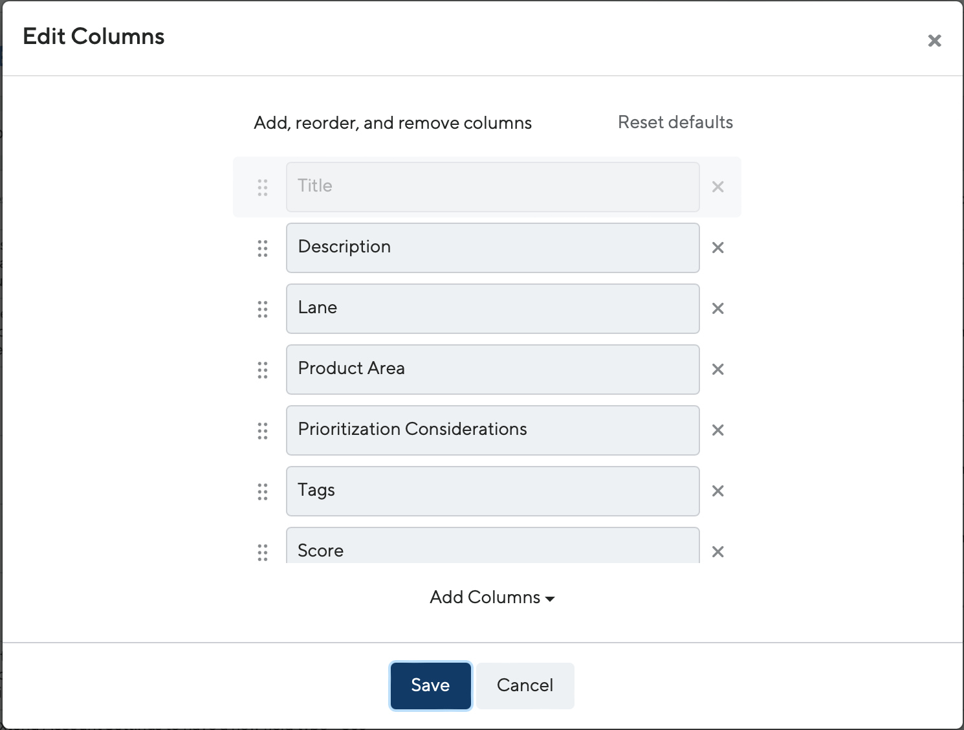Click Reset defaults
The width and height of the screenshot is (964, 730).
[675, 122]
